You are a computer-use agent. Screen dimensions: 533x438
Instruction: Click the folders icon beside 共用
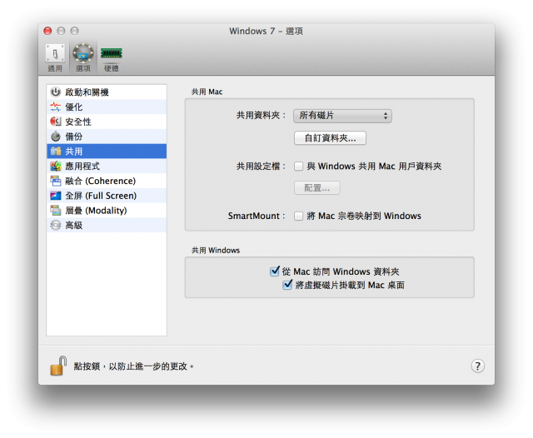(56, 152)
